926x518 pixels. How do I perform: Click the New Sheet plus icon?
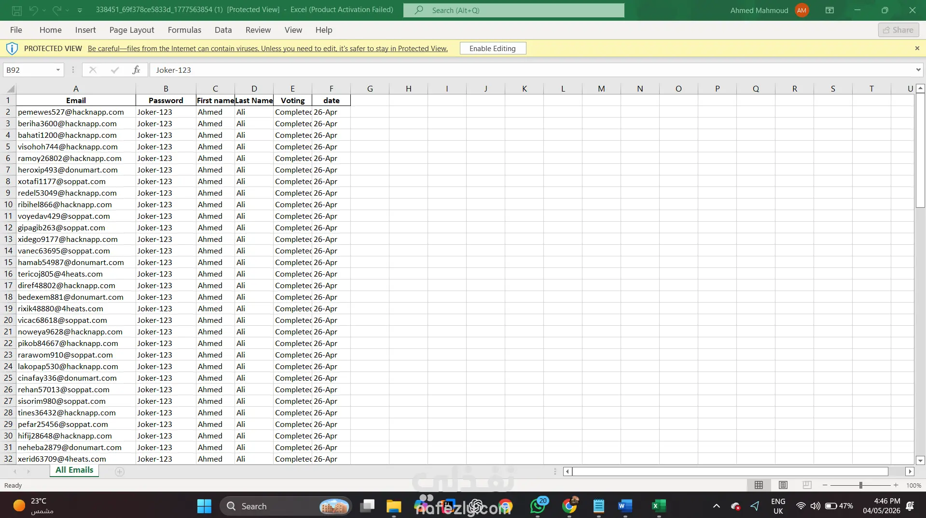[120, 472]
